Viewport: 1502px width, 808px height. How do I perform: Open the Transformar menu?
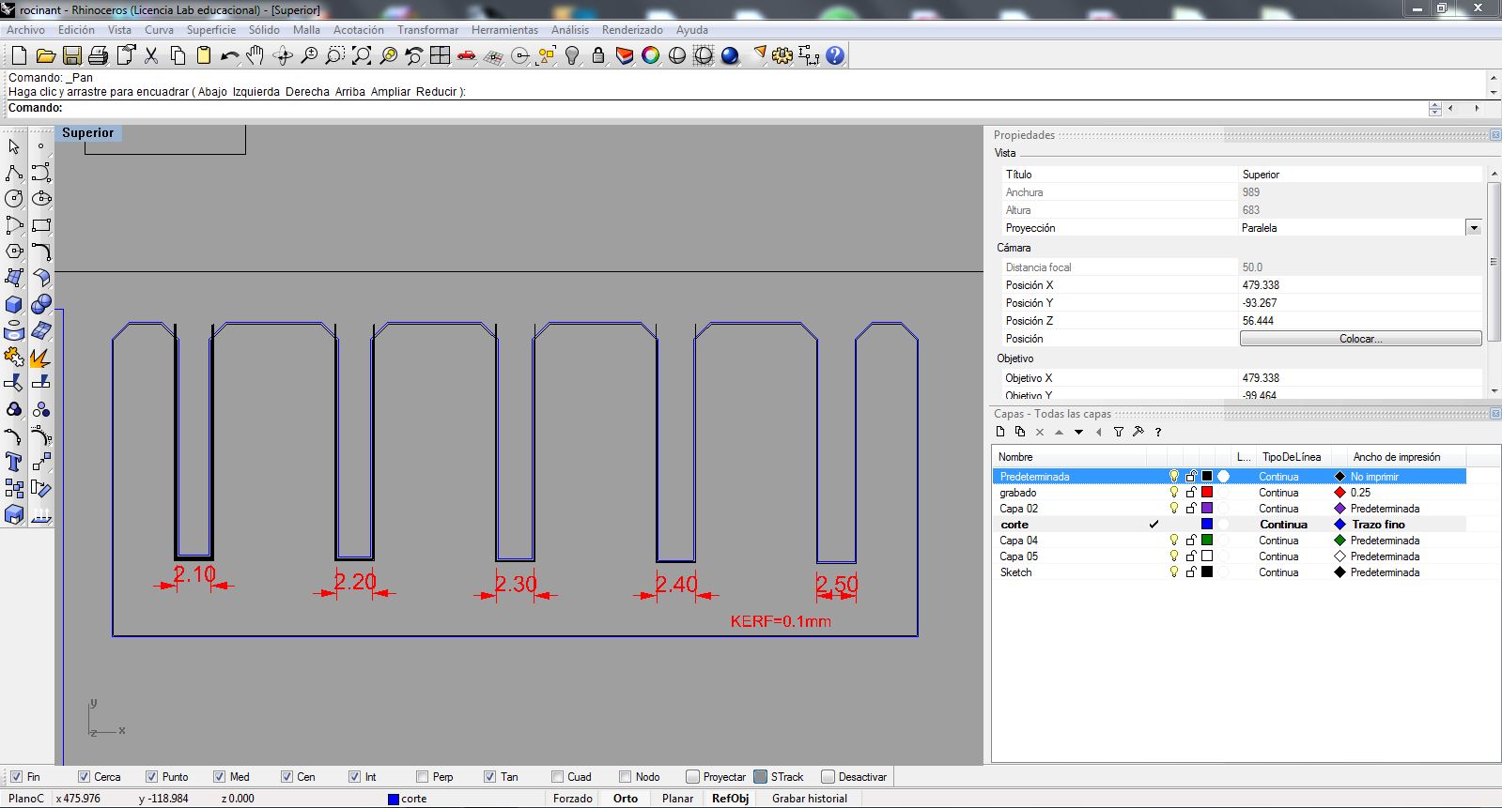tap(427, 30)
